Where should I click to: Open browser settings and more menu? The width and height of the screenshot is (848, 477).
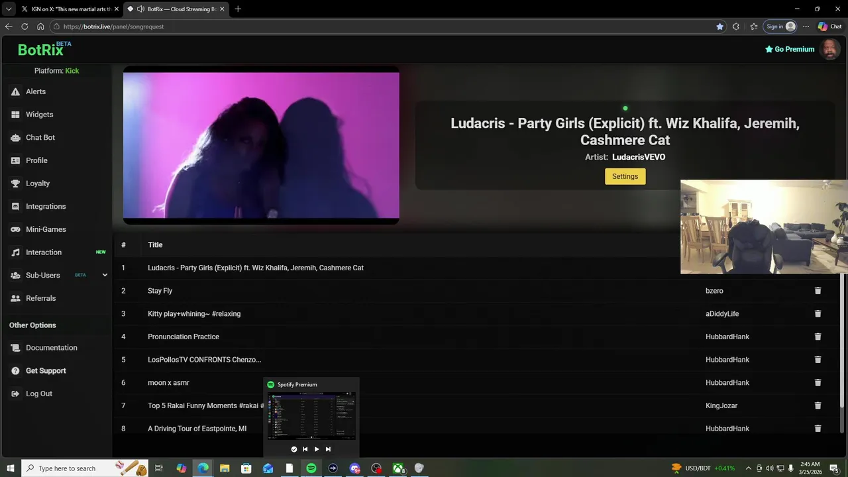click(x=806, y=26)
